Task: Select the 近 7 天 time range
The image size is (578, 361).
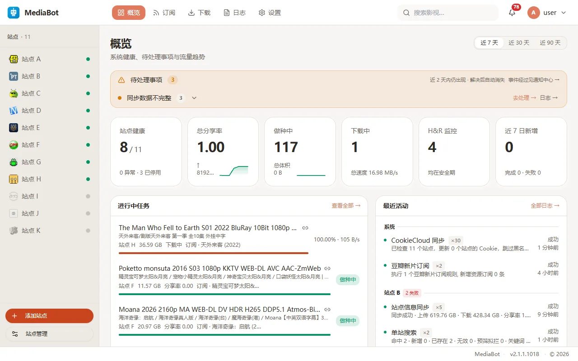Action: [489, 43]
